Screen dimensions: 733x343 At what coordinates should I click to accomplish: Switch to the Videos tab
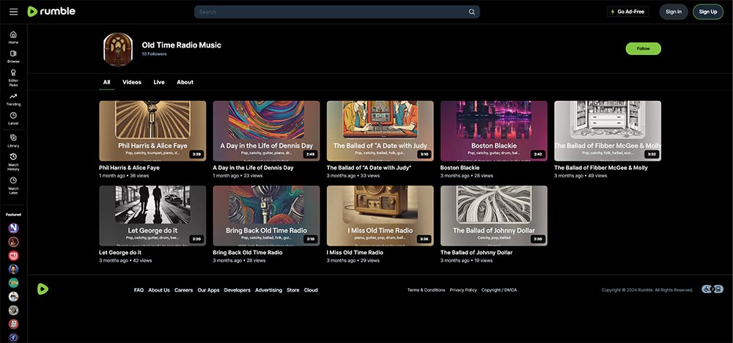pos(132,82)
